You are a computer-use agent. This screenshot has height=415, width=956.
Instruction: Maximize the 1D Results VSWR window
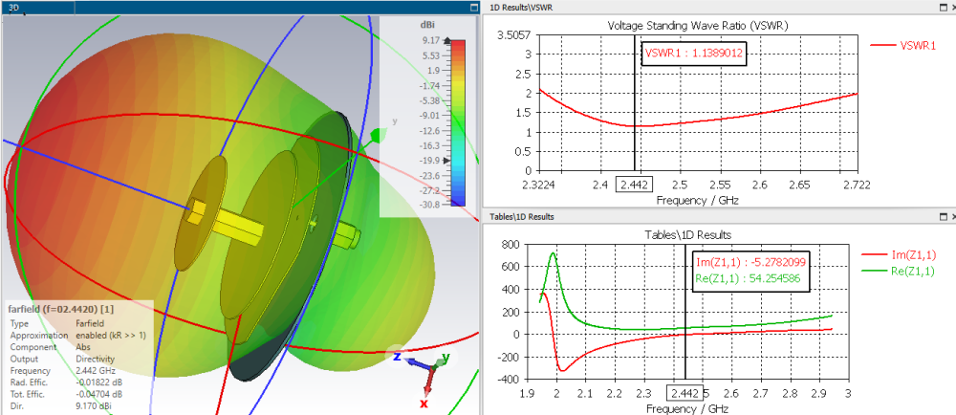(942, 7)
